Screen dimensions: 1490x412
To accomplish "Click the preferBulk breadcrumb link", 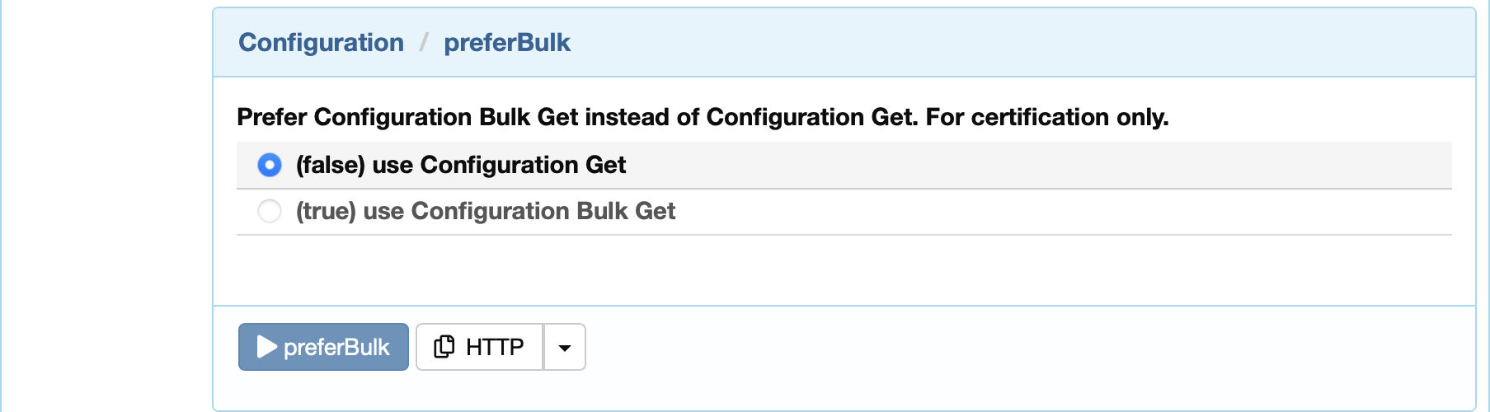I will pos(507,43).
